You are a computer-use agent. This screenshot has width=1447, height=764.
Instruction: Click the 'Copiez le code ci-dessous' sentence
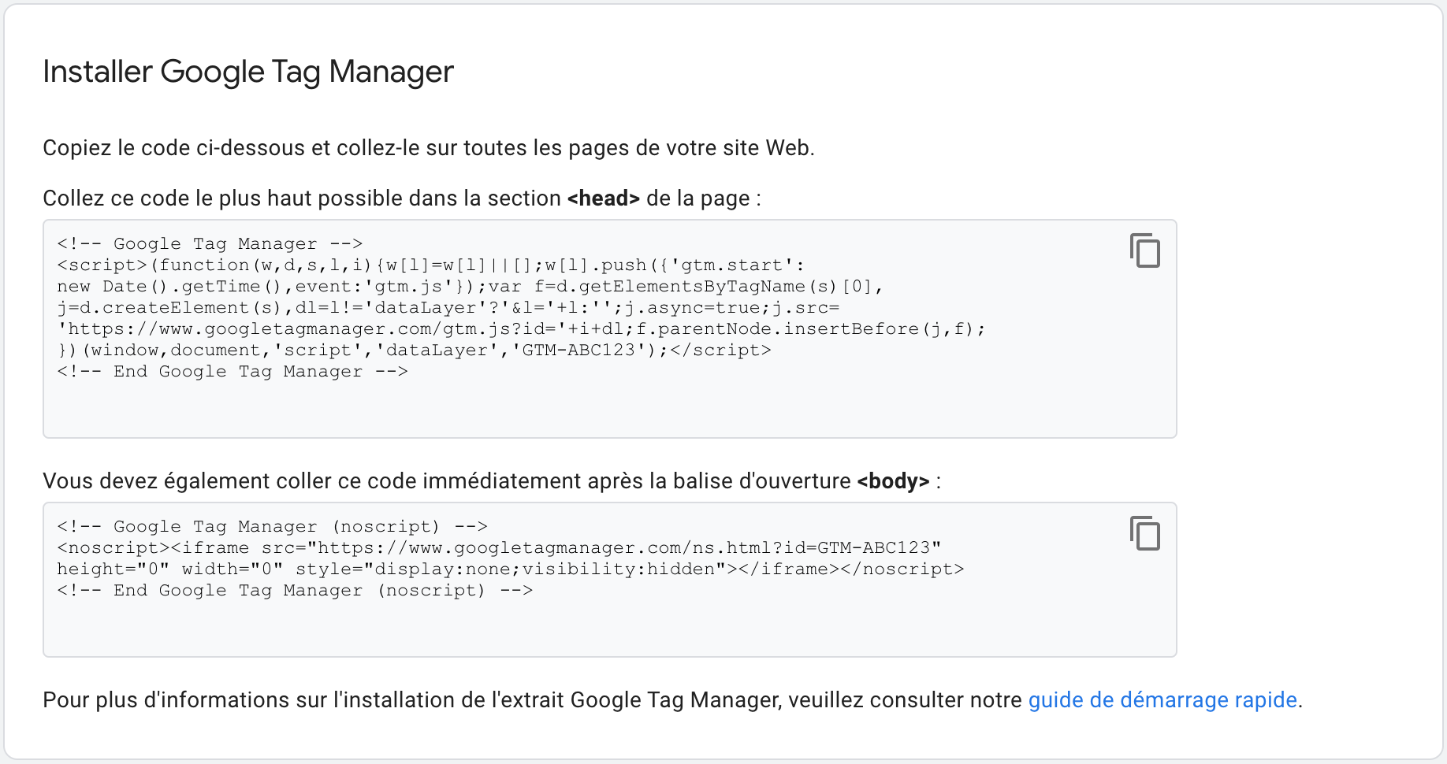(x=429, y=148)
